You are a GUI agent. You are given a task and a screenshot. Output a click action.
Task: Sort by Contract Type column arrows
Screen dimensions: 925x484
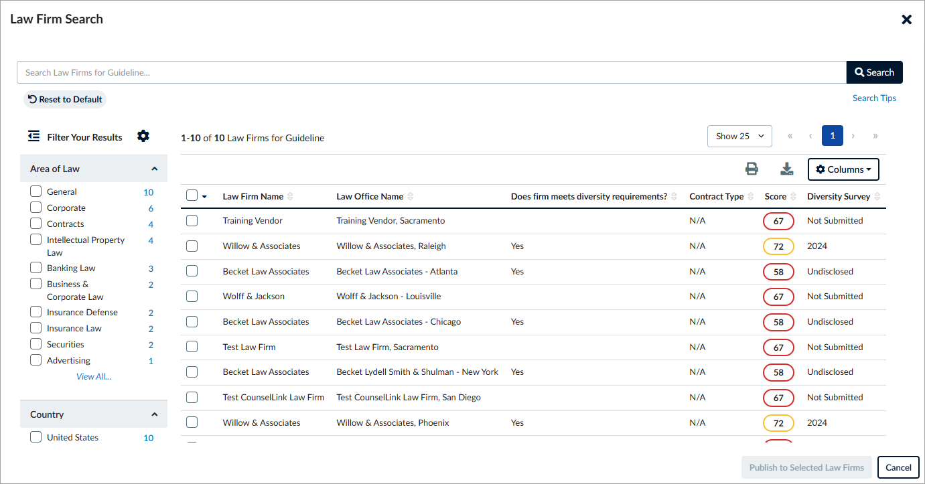pos(750,196)
